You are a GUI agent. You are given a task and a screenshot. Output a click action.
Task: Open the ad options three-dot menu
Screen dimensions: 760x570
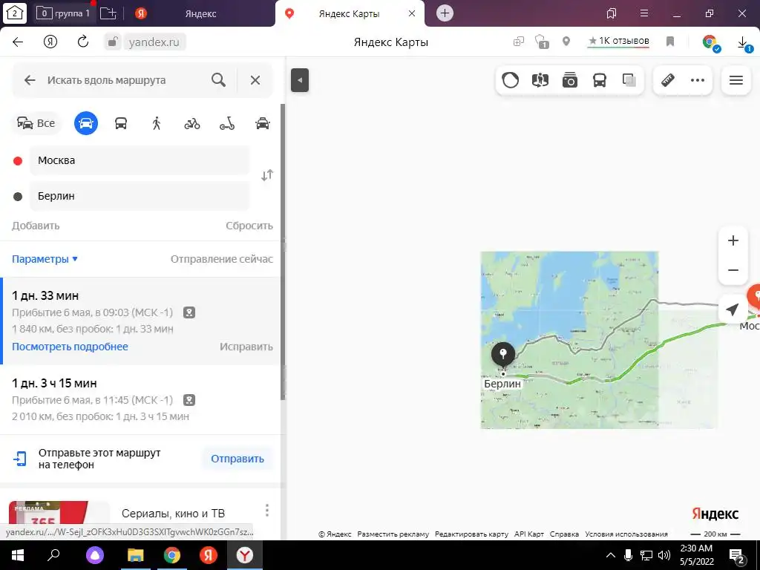(x=267, y=510)
